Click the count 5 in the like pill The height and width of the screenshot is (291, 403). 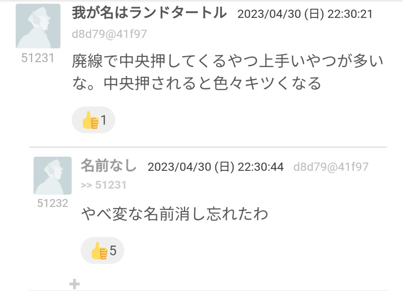113,251
